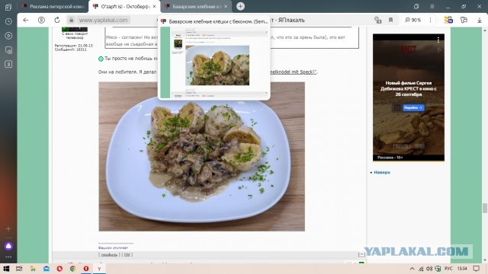Open the bookmarks collections icon in title bar
Viewport: 488px width, 274px height.
(x=416, y=7)
